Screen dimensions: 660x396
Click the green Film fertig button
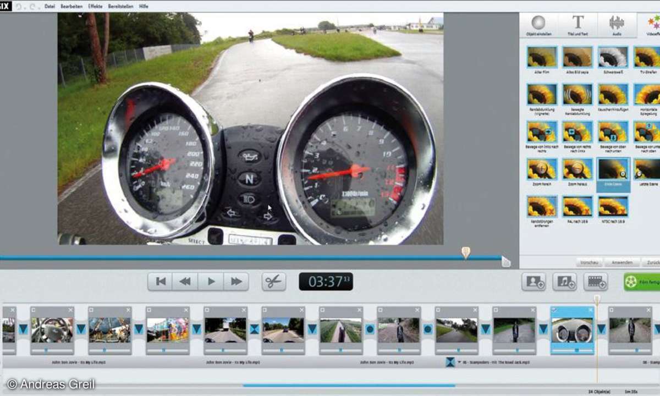642,282
